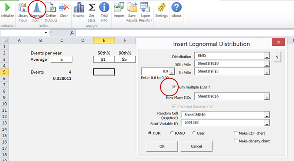Screen dimensions: 294x161
Task: Select column A header
Action: click(x=19, y=40)
